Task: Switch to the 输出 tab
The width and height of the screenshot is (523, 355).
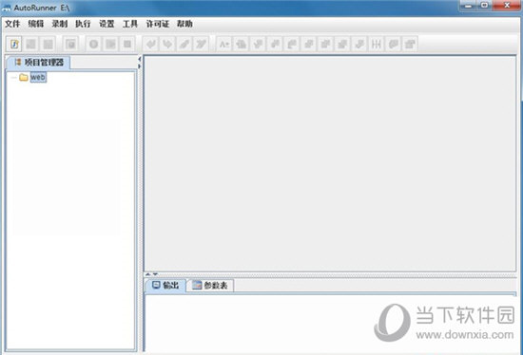Action: click(x=165, y=286)
